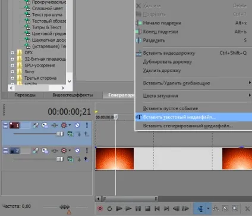The image size is (252, 216).
Task: Go to Start of project
Action: point(157,208)
